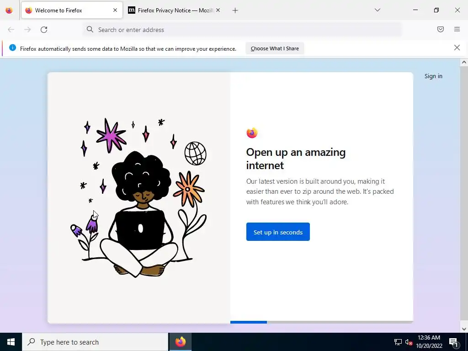Click the Firefox taskbar icon
The width and height of the screenshot is (468, 351).
(x=180, y=342)
